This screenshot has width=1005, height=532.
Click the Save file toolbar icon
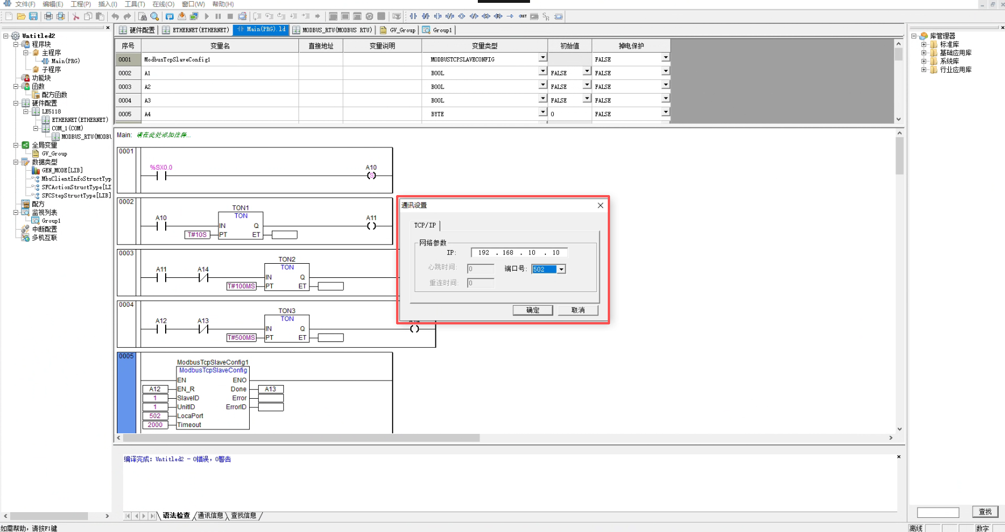click(x=33, y=16)
